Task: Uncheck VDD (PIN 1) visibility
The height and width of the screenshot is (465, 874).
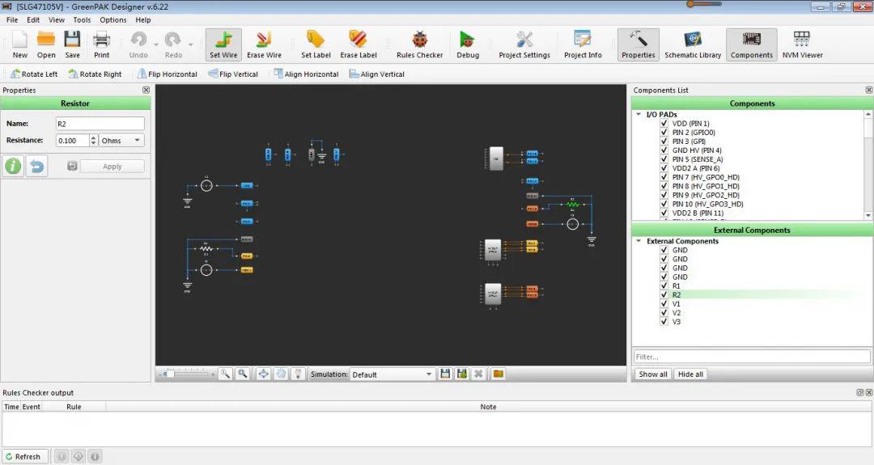Action: [664, 124]
